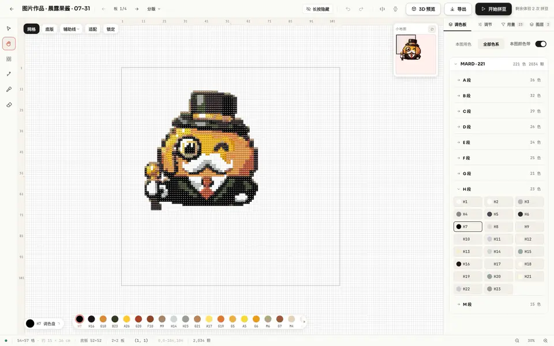
Task: Click the zoom out magnifier icon
Action: (x=517, y=340)
